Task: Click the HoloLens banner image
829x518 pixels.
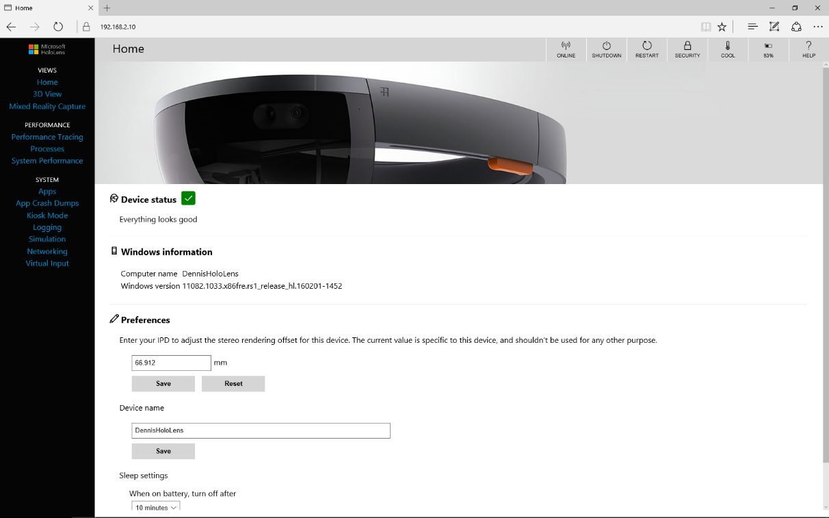Action: click(x=458, y=123)
